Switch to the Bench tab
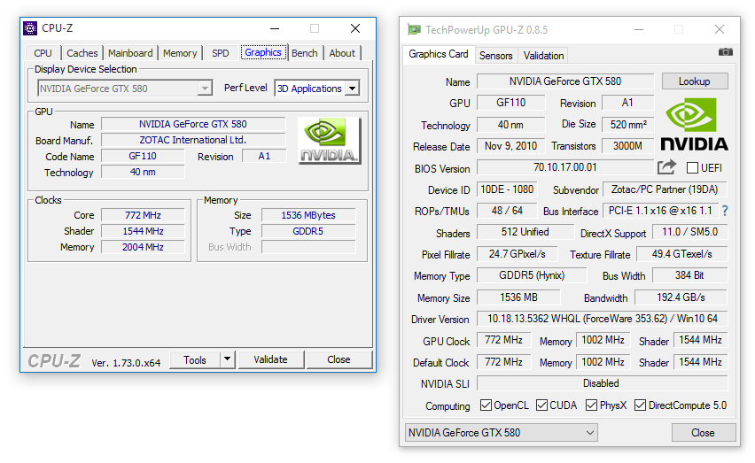This screenshot has height=463, width=755. (304, 53)
